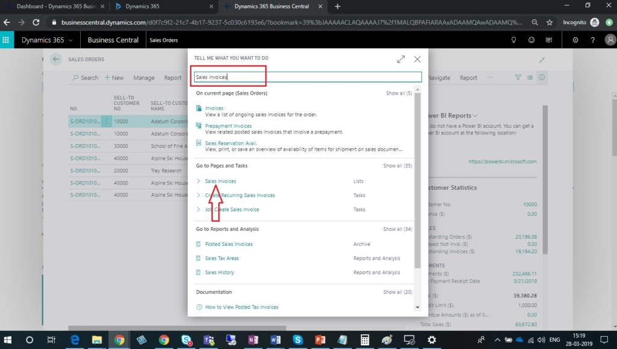The image size is (617, 349).
Task: Open the Calculator from the taskbar
Action: pos(365,339)
